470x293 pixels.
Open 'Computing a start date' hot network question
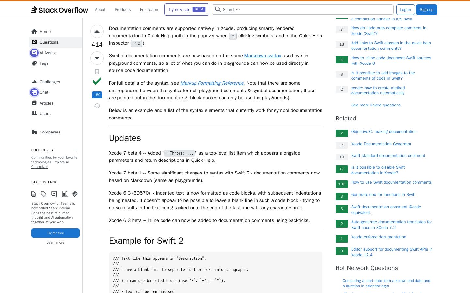coord(386,283)
